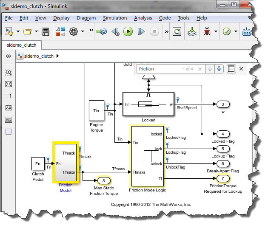Click the Save model floppy disk icon
The height and width of the screenshot is (228, 268).
click(46, 31)
